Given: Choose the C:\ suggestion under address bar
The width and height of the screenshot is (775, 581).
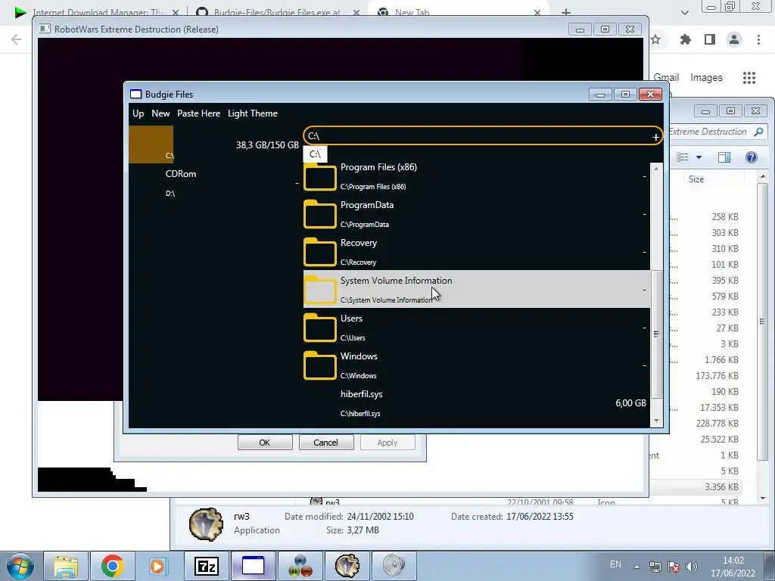Looking at the screenshot, I should coord(315,154).
